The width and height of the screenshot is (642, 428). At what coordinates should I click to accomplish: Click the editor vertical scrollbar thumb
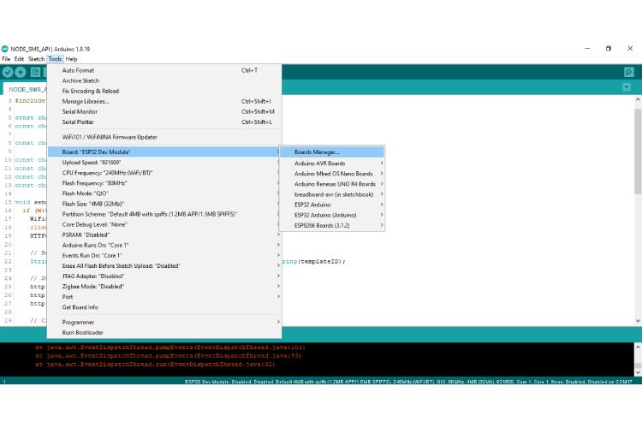[638, 152]
